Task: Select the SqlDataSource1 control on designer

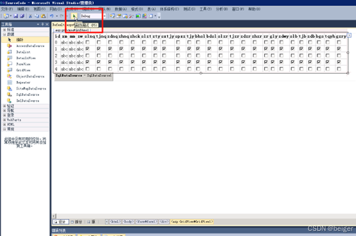Action: [x=84, y=76]
